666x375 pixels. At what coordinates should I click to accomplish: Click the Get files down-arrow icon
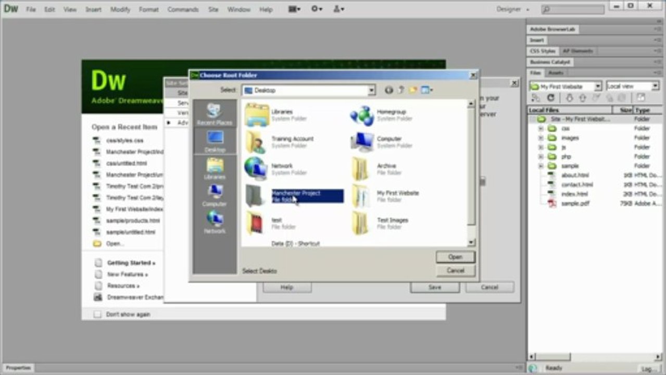click(x=569, y=98)
